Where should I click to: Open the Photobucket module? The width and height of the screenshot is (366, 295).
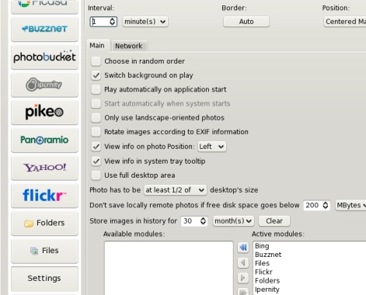44,57
